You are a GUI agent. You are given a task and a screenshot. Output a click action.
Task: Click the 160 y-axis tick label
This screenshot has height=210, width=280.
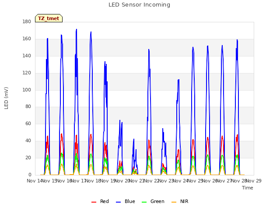[x=27, y=39]
